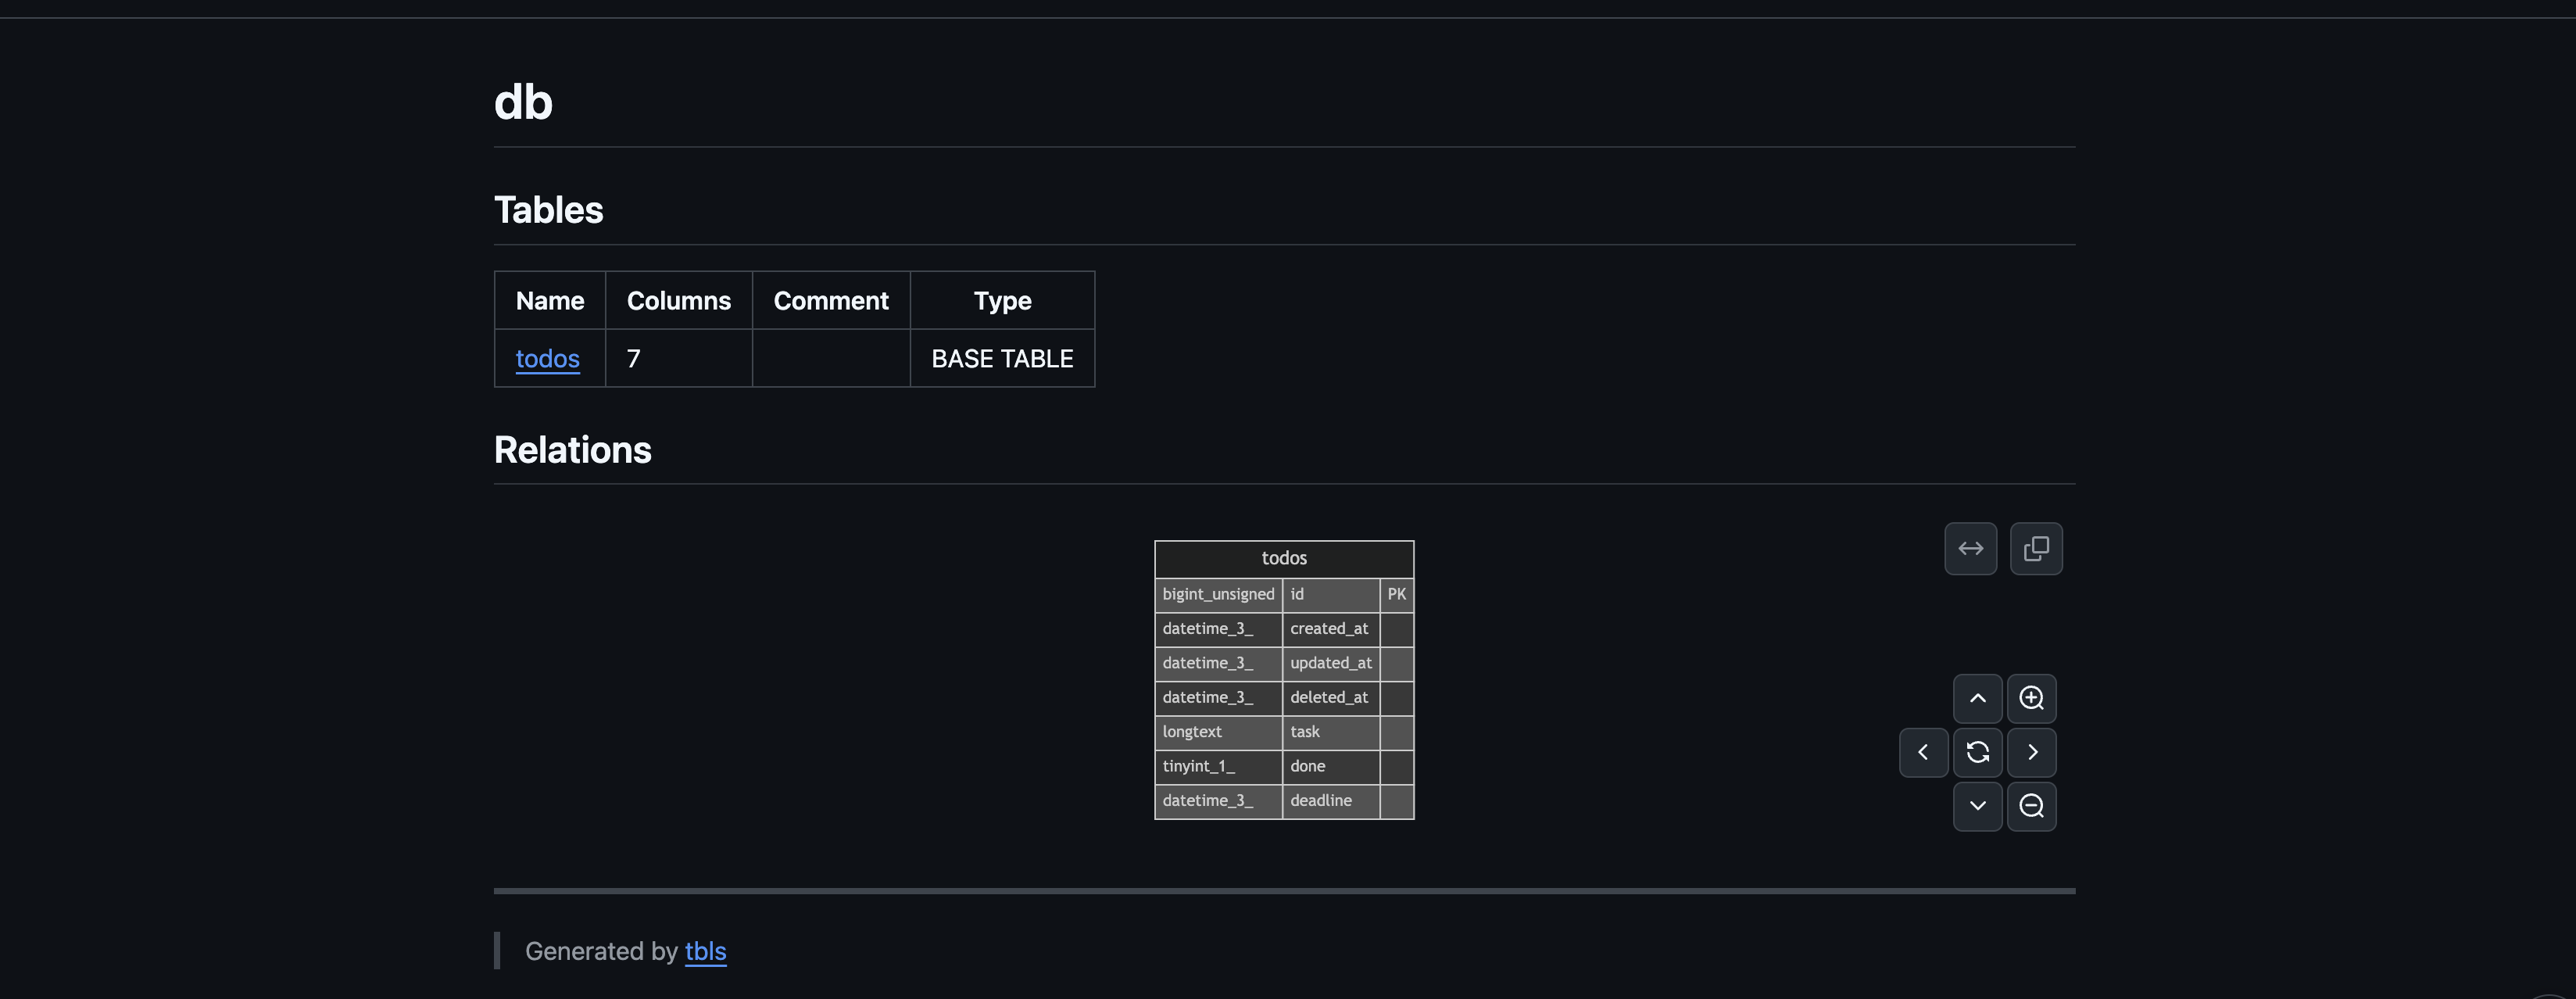Visit the tbls project link
The height and width of the screenshot is (999, 2576).
(x=705, y=951)
